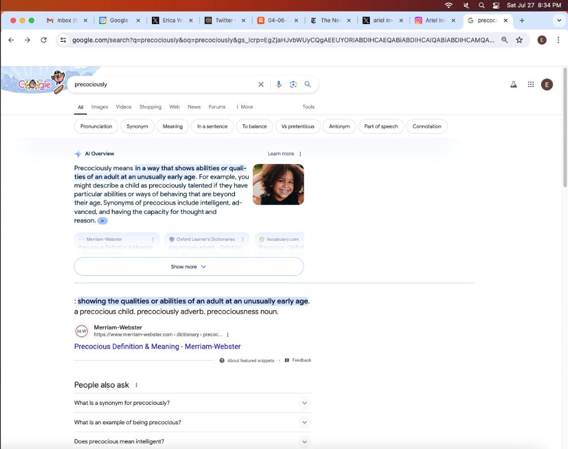Click the In a sentence chip
The height and width of the screenshot is (449, 568).
[x=212, y=127]
